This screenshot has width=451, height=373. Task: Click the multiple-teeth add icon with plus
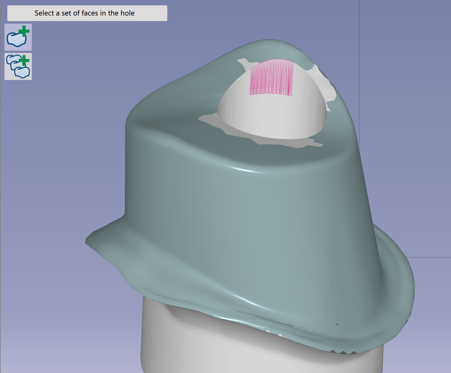(x=18, y=66)
